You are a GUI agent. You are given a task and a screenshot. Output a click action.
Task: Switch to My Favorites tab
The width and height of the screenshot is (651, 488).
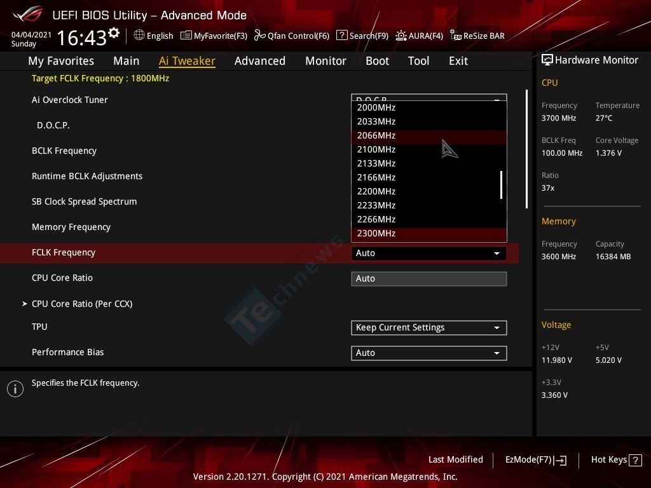point(61,61)
